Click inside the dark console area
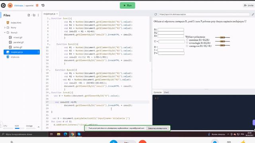 click(204, 112)
